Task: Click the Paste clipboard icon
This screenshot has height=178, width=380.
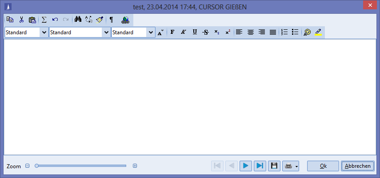Action: [32, 20]
